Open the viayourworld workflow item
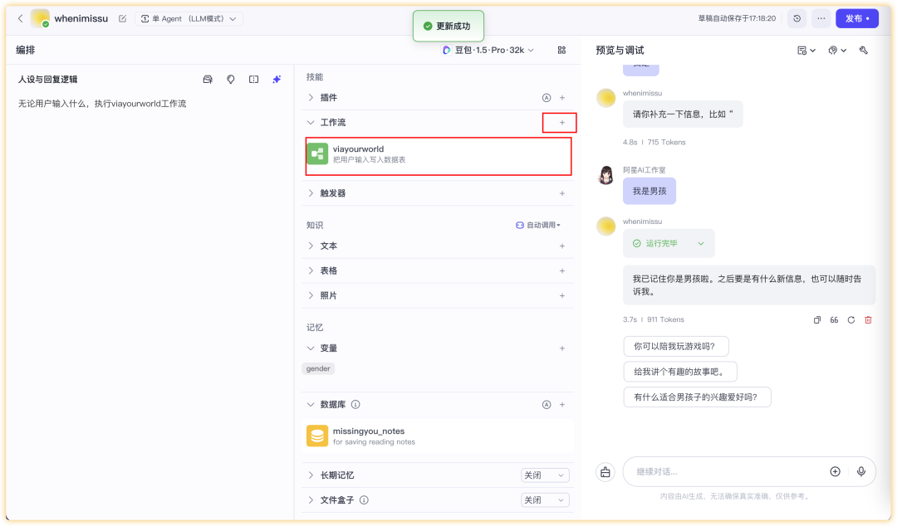897x526 pixels. click(x=439, y=153)
